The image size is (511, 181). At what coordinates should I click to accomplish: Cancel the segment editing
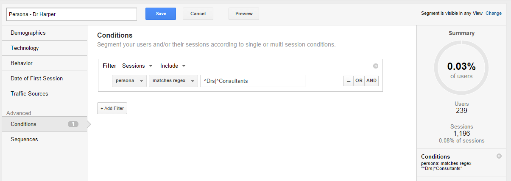[x=198, y=14]
